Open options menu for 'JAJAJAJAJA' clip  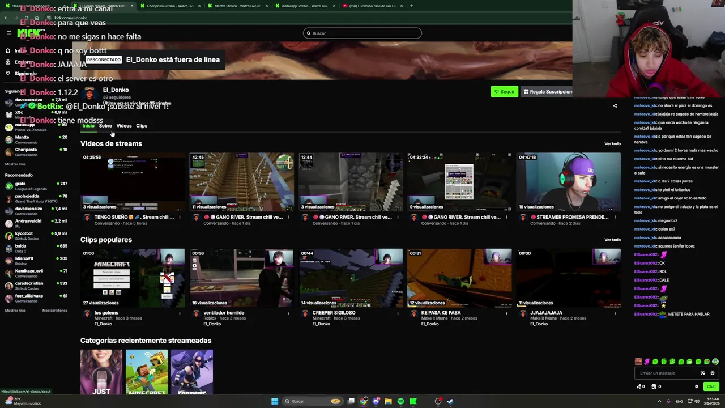point(615,313)
